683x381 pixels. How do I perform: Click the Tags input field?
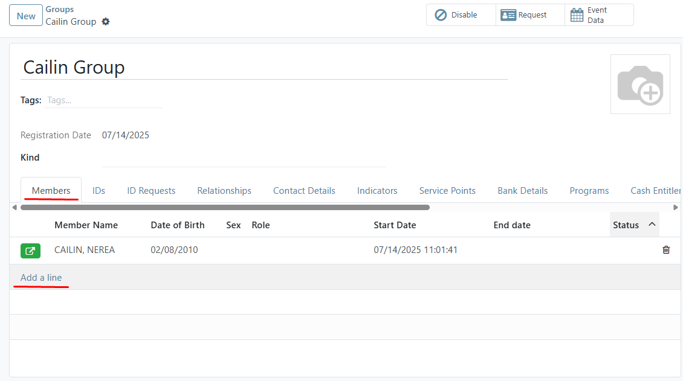[103, 100]
